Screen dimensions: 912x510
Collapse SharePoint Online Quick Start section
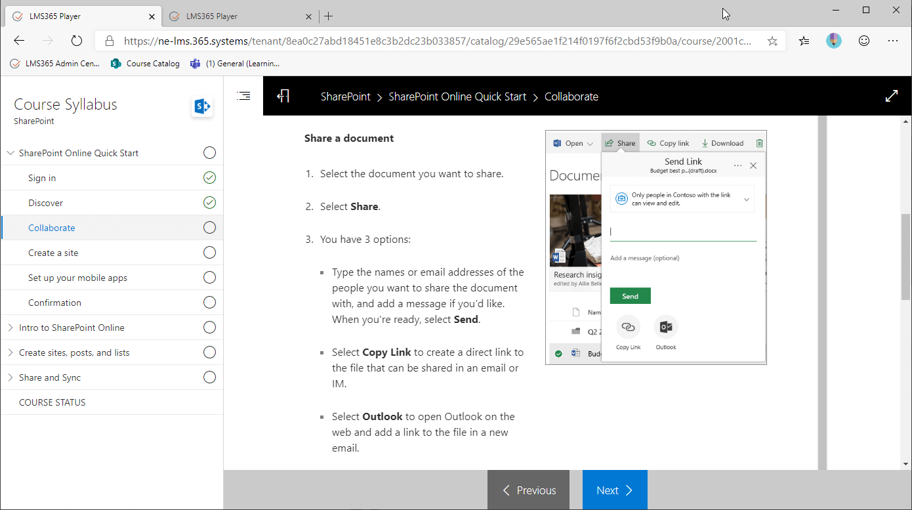[10, 153]
